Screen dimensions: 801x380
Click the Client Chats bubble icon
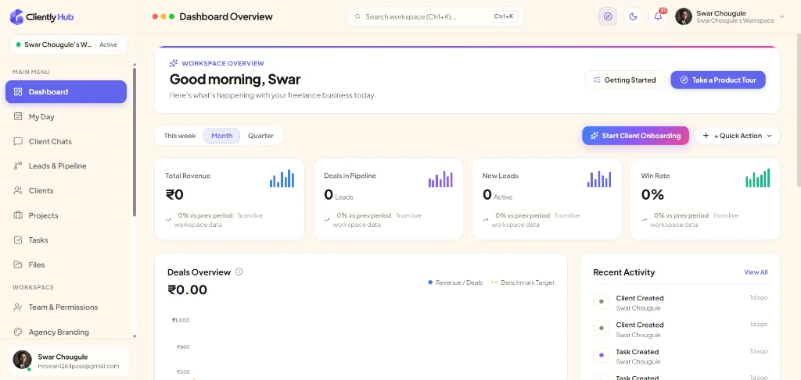tap(18, 141)
